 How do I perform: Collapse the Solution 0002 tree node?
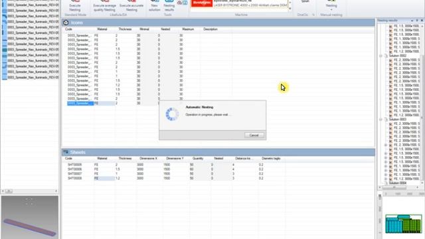[381, 56]
